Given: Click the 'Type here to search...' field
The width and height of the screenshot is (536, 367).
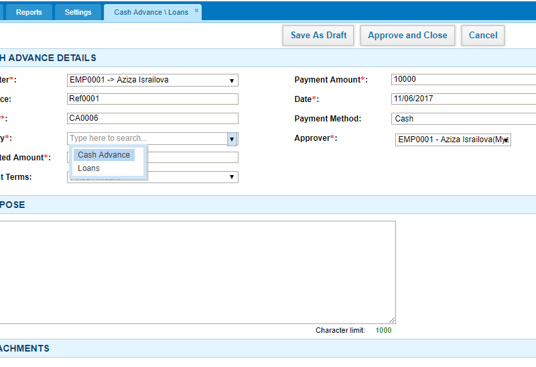Looking at the screenshot, I should tap(147, 138).
